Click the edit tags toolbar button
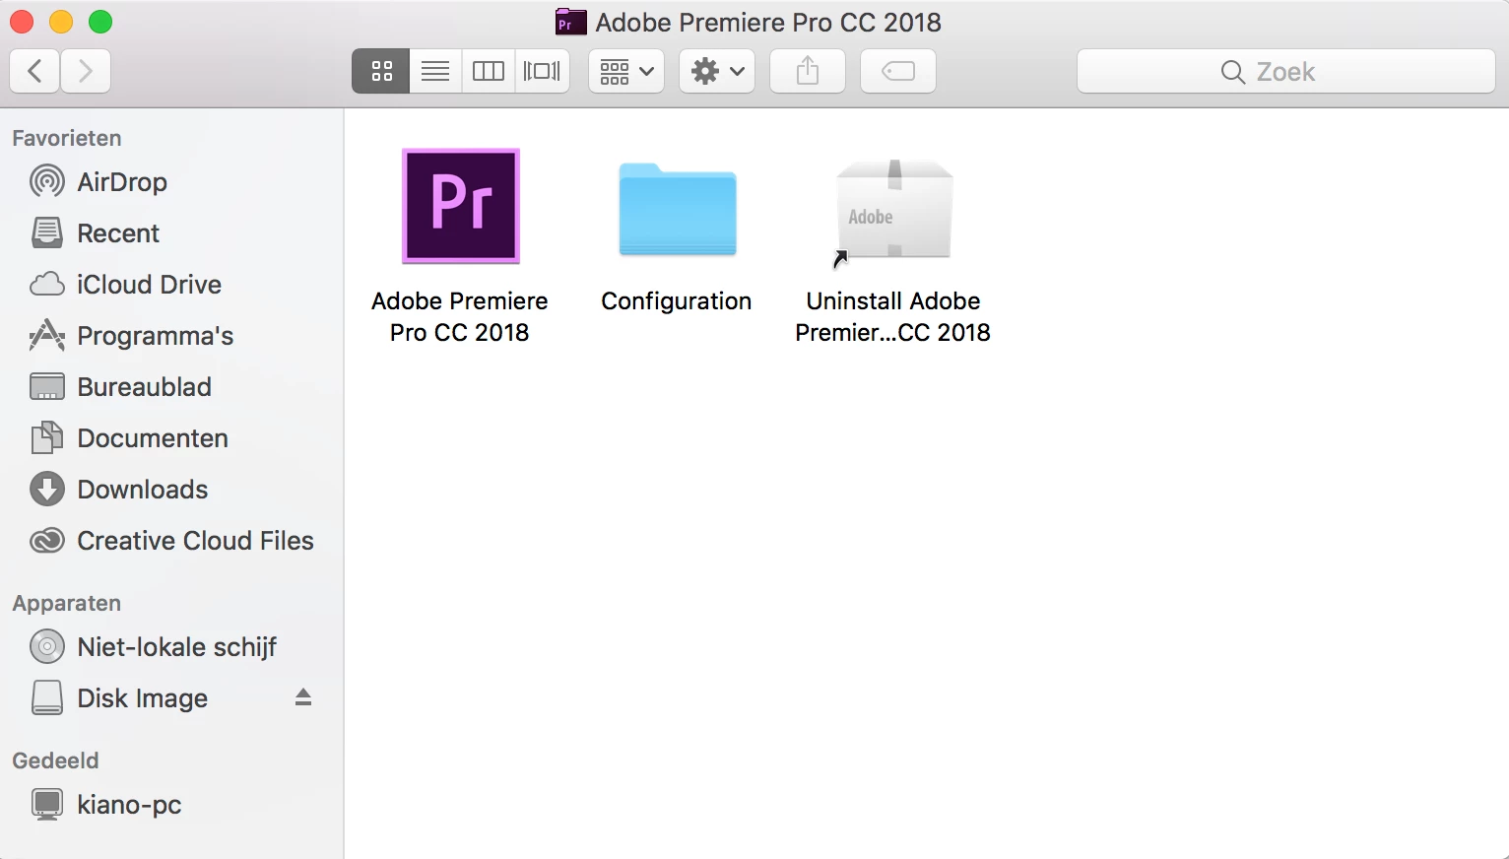This screenshot has width=1509, height=859. pos(898,71)
